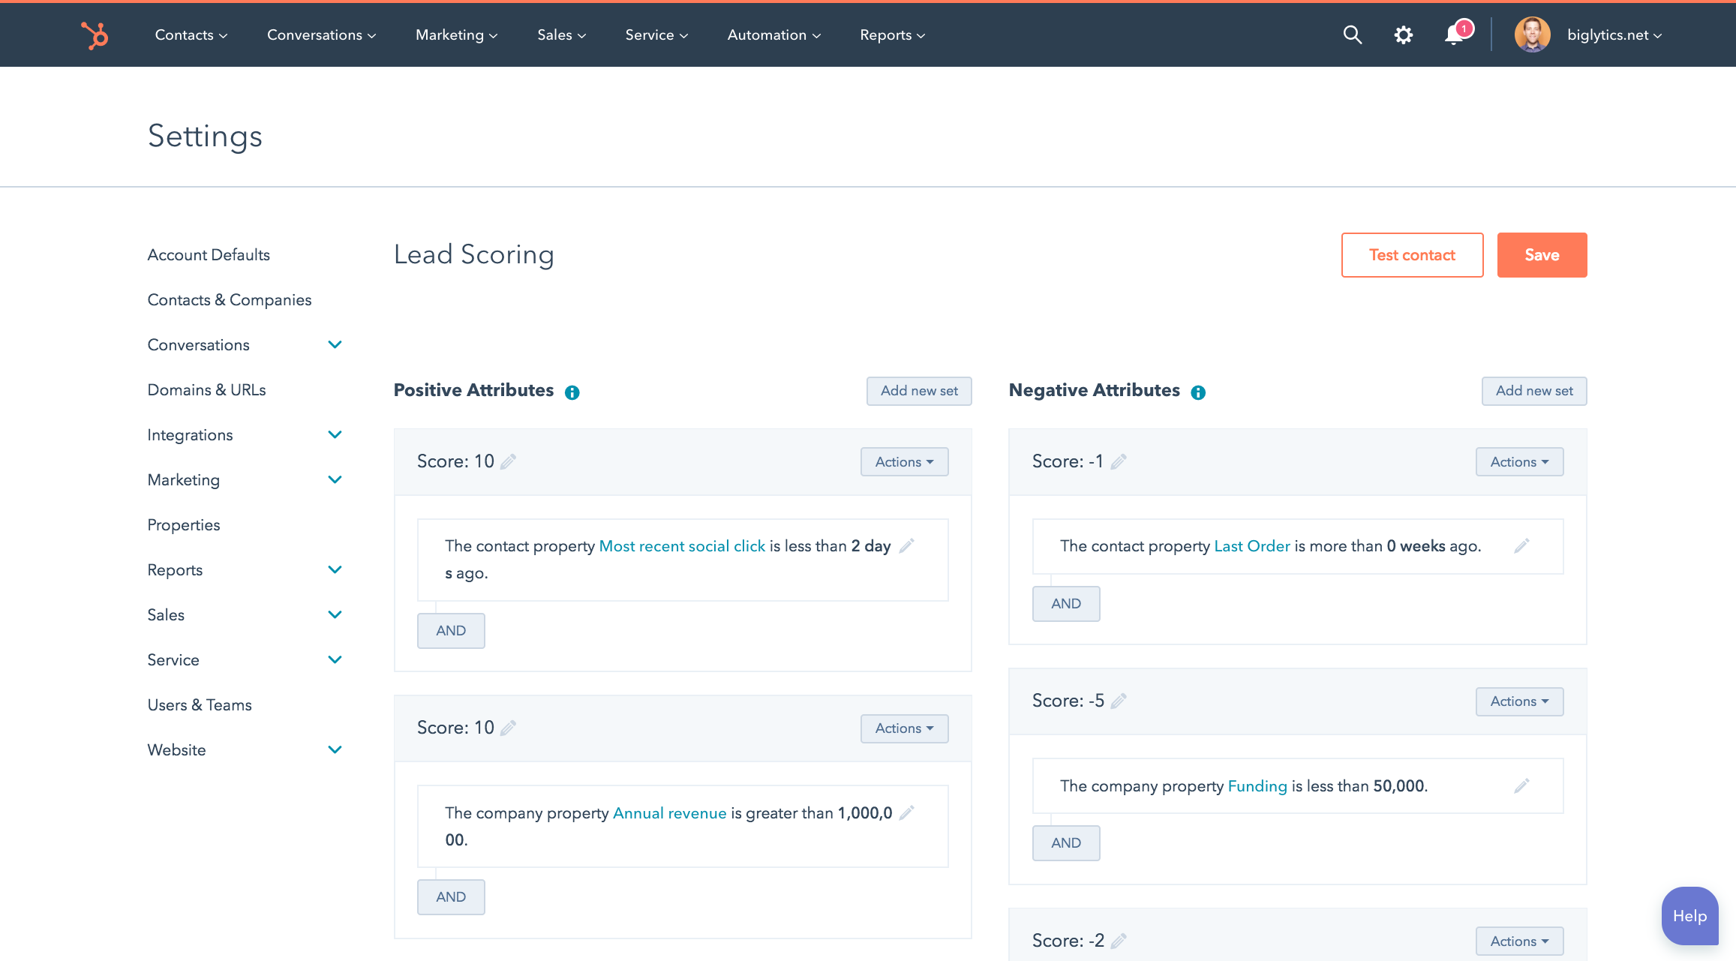Click the Marketing menu item in navigation
Image resolution: width=1736 pixels, height=961 pixels.
[455, 35]
